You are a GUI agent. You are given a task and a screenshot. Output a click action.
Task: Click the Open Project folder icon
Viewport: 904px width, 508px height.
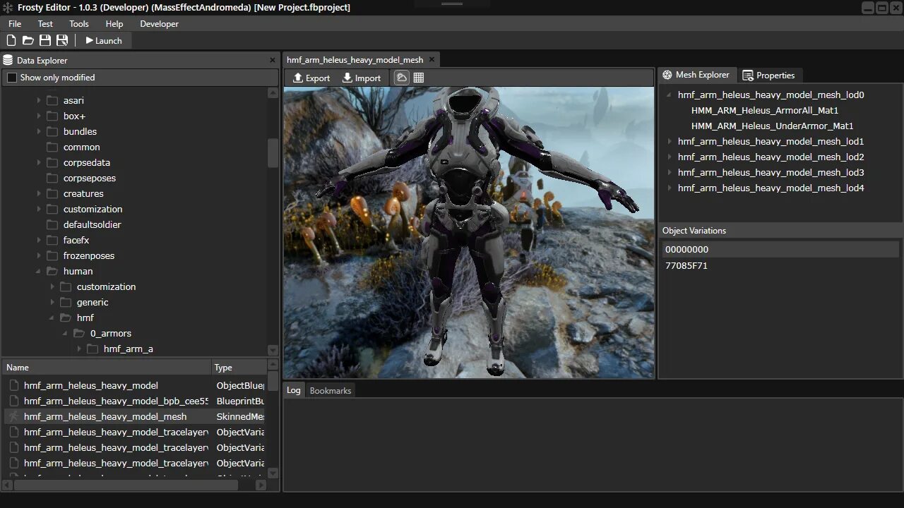[x=28, y=41]
